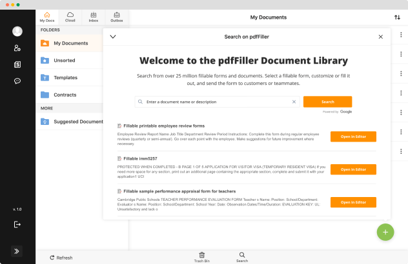Close the Search on pdfFiller panel
Image resolution: width=408 pixels, height=264 pixels.
[381, 37]
